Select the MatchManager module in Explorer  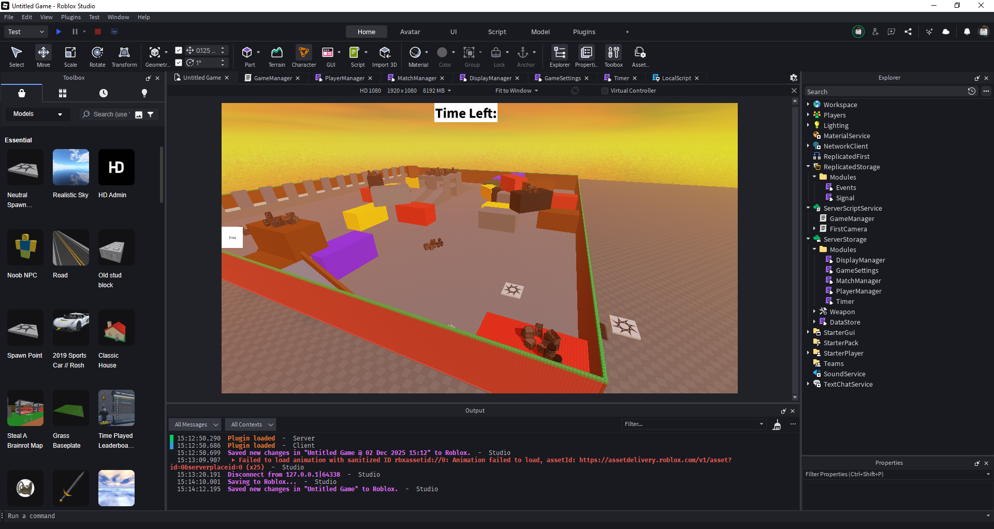pyautogui.click(x=858, y=281)
